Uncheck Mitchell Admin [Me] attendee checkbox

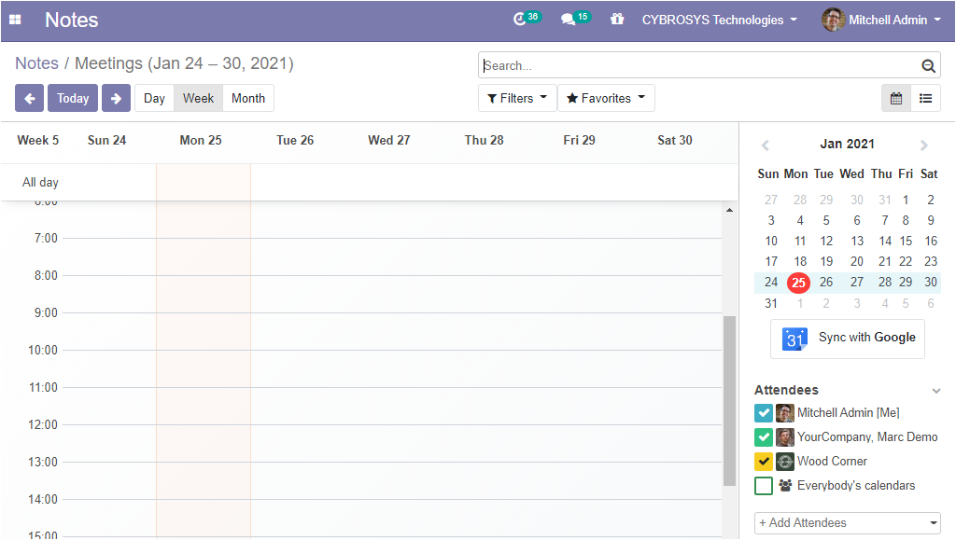[764, 413]
